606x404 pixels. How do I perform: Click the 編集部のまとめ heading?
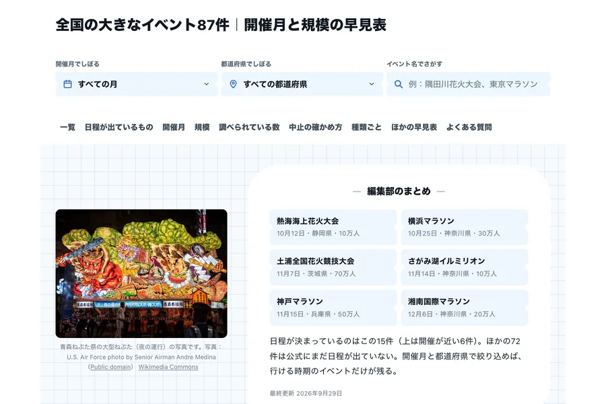[399, 191]
